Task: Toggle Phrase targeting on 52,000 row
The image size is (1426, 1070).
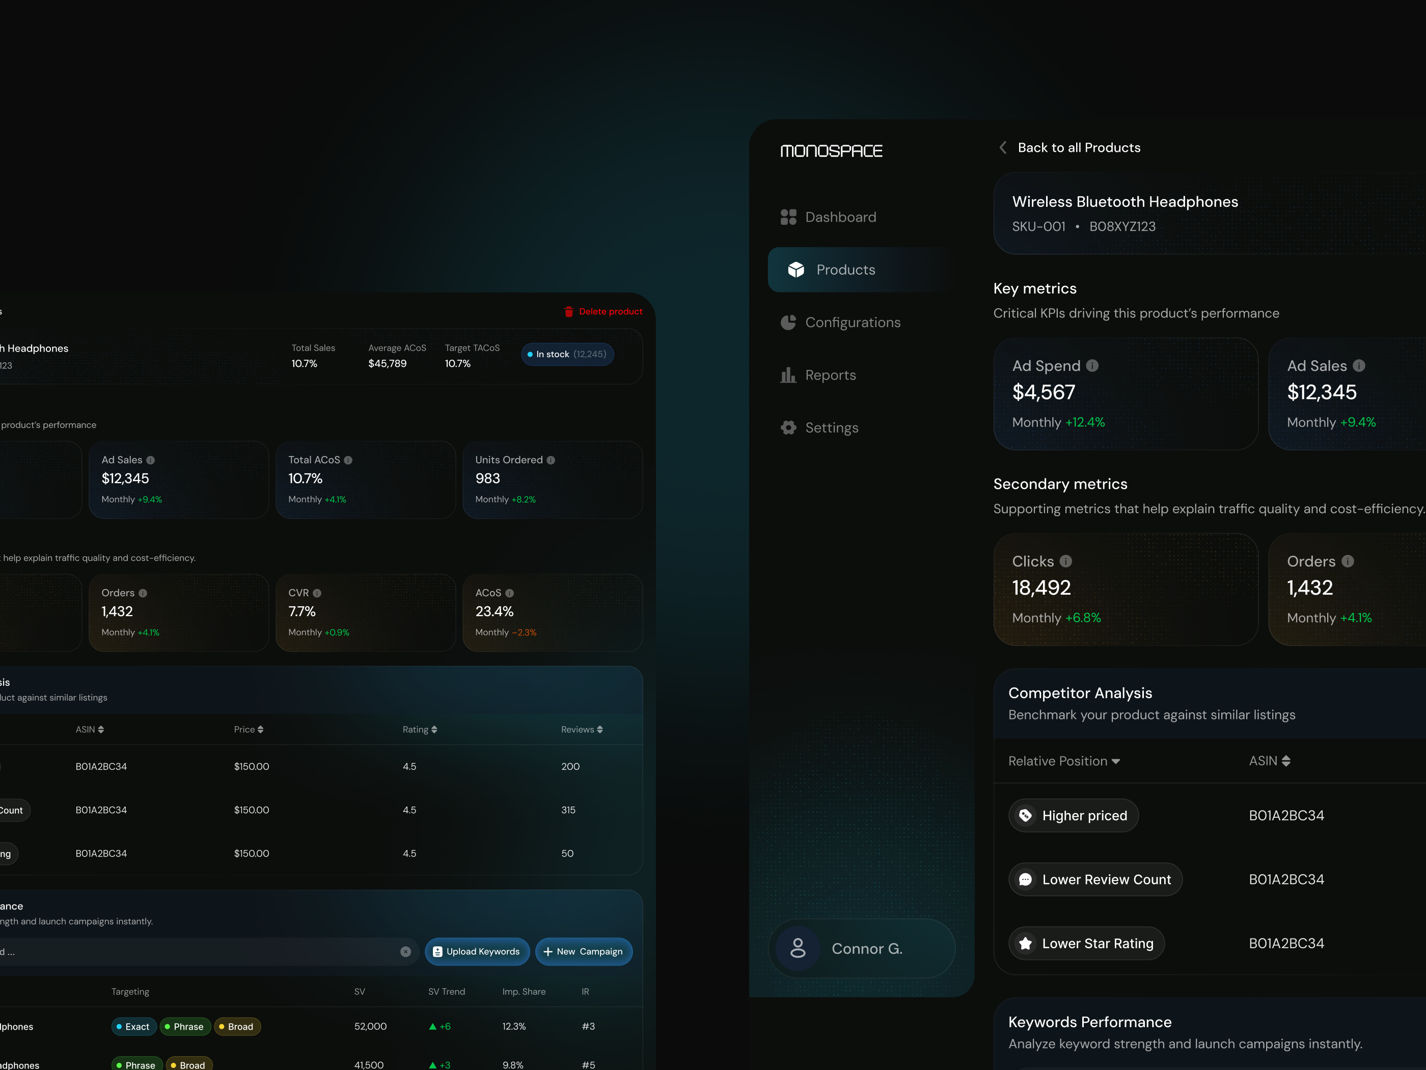Action: pos(185,1026)
